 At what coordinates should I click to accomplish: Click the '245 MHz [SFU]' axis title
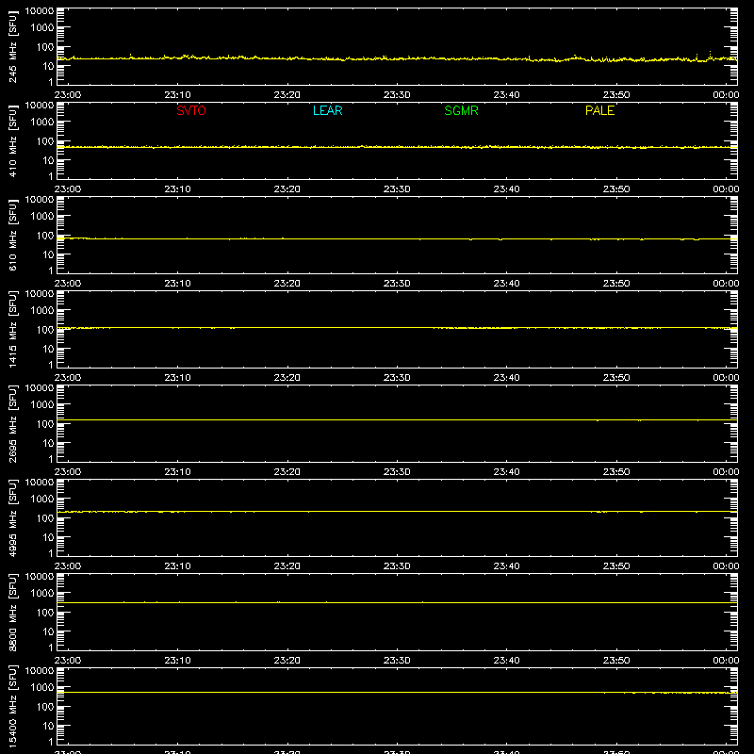tap(13, 46)
